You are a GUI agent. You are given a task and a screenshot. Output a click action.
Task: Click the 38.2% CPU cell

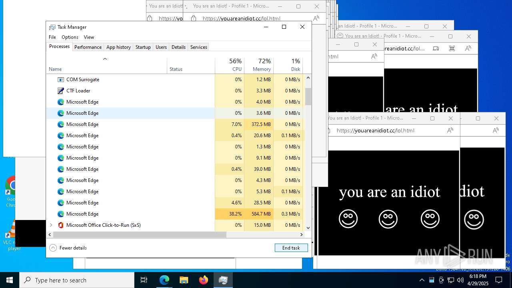tap(230, 214)
